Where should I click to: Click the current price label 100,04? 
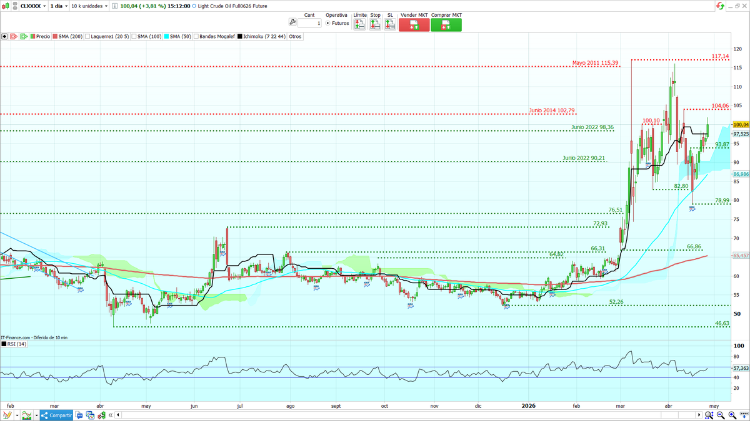[x=741, y=125]
